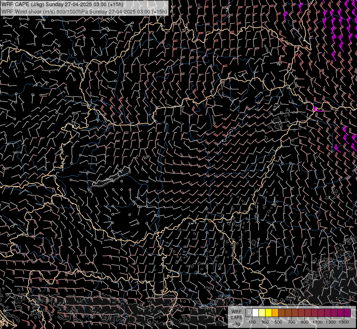
Task: Click the CAPE word in the legend
Action: click(x=237, y=318)
